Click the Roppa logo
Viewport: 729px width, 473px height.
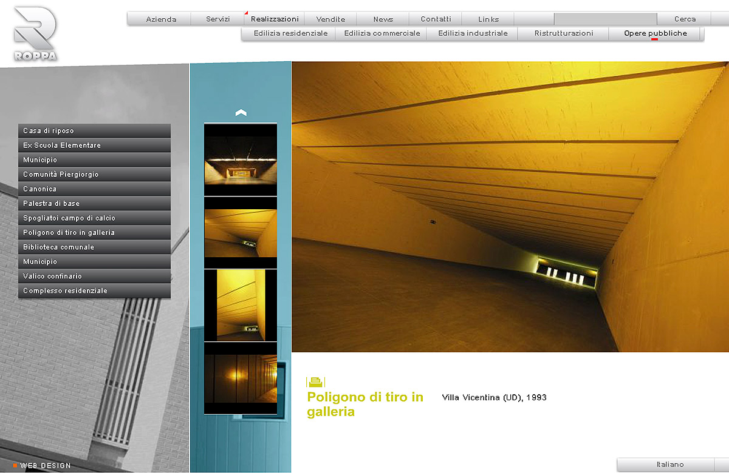pyautogui.click(x=35, y=33)
